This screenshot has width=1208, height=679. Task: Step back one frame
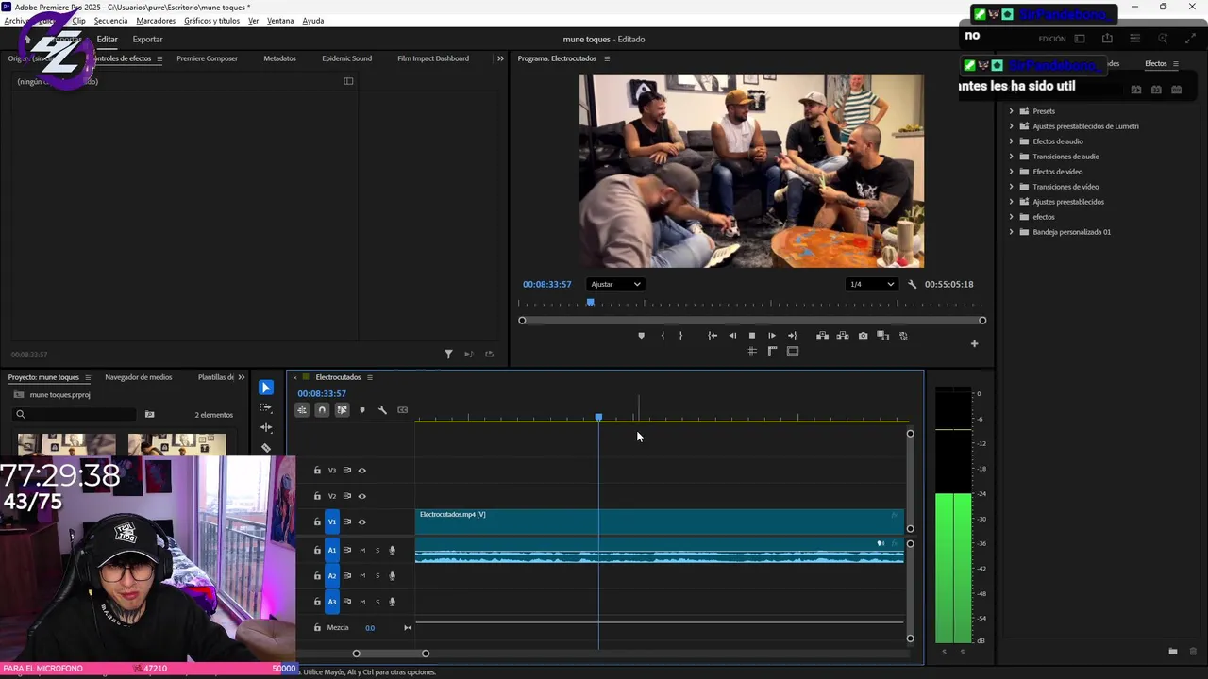pos(732,336)
